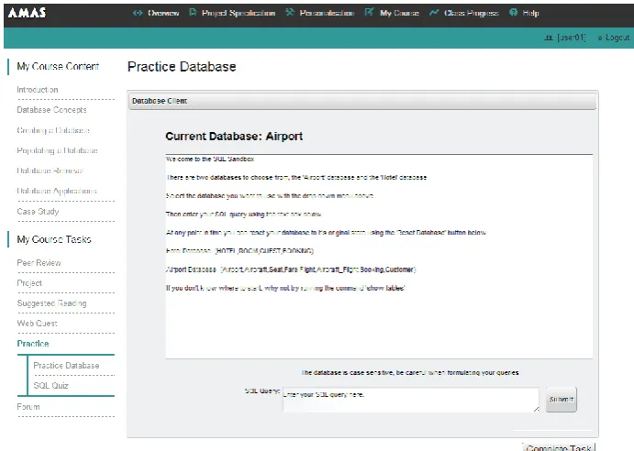Open the Web Quest task
The width and height of the screenshot is (634, 451).
point(38,324)
